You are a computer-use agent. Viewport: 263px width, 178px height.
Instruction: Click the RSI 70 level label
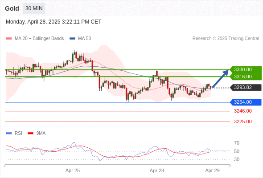(237, 143)
